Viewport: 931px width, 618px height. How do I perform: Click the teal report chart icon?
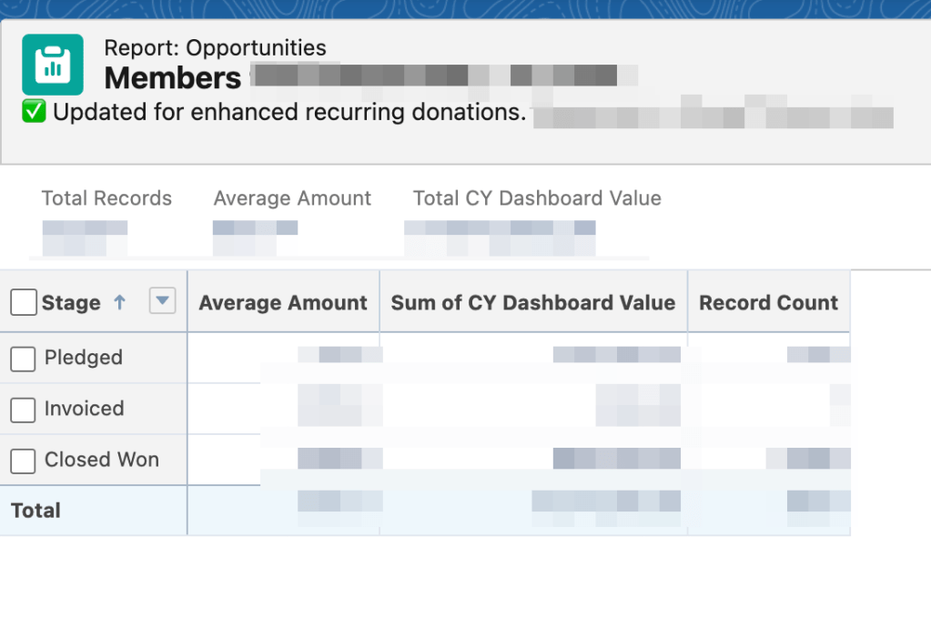coord(53,64)
